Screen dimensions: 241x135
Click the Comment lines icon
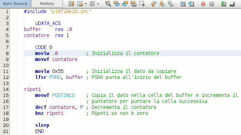[223, 4]
